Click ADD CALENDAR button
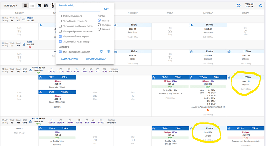This screenshot has height=146, width=266. coord(69,59)
